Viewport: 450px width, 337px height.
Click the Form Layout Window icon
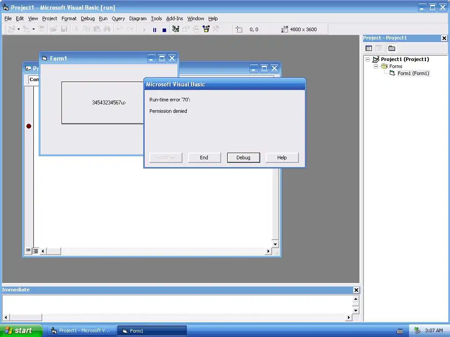[196, 29]
